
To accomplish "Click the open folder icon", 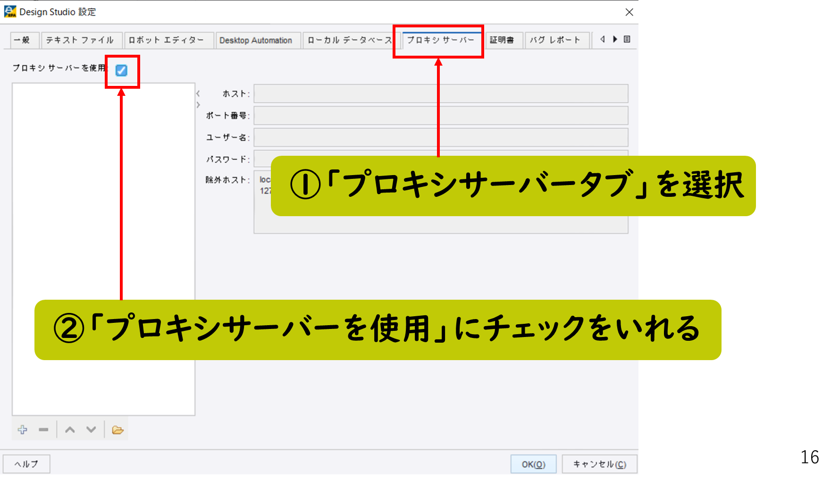I will click(118, 430).
